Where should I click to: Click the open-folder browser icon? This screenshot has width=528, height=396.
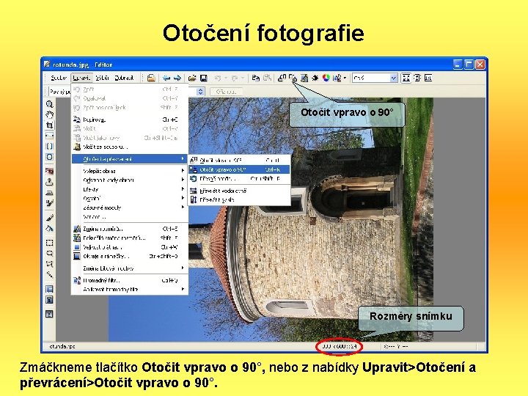(x=151, y=78)
